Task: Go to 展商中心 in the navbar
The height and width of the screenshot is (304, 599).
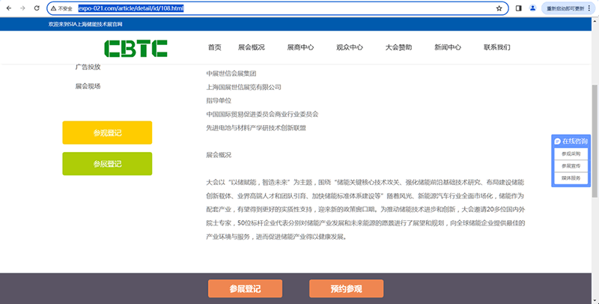Action: pos(300,48)
